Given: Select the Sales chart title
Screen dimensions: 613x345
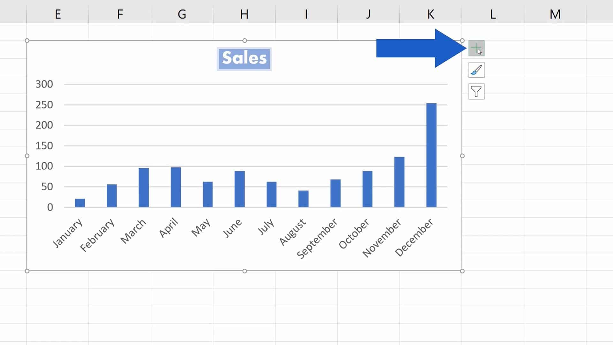Looking at the screenshot, I should click(x=244, y=58).
